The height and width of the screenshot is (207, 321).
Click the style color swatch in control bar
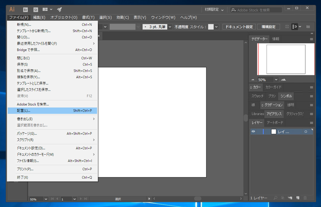211,27
